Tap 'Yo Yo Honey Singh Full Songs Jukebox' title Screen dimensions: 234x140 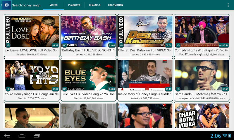point(32,94)
